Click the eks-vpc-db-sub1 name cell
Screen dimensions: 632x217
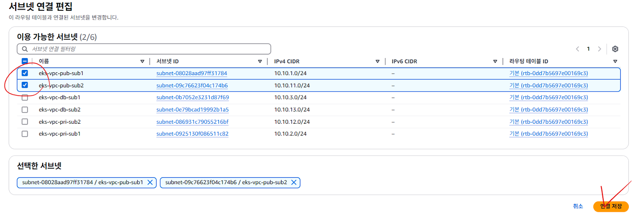[x=60, y=97]
